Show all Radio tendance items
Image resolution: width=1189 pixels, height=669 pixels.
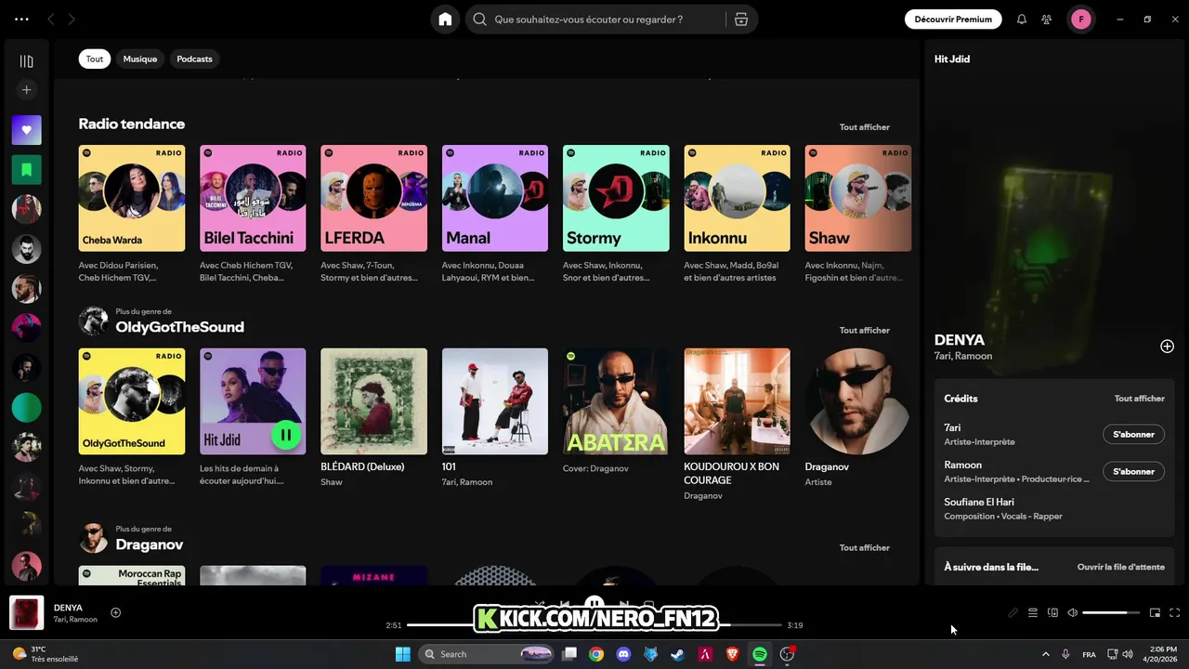[x=864, y=127]
